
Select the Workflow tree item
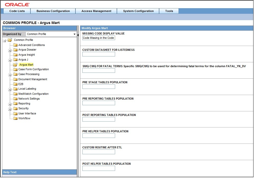[24, 118]
